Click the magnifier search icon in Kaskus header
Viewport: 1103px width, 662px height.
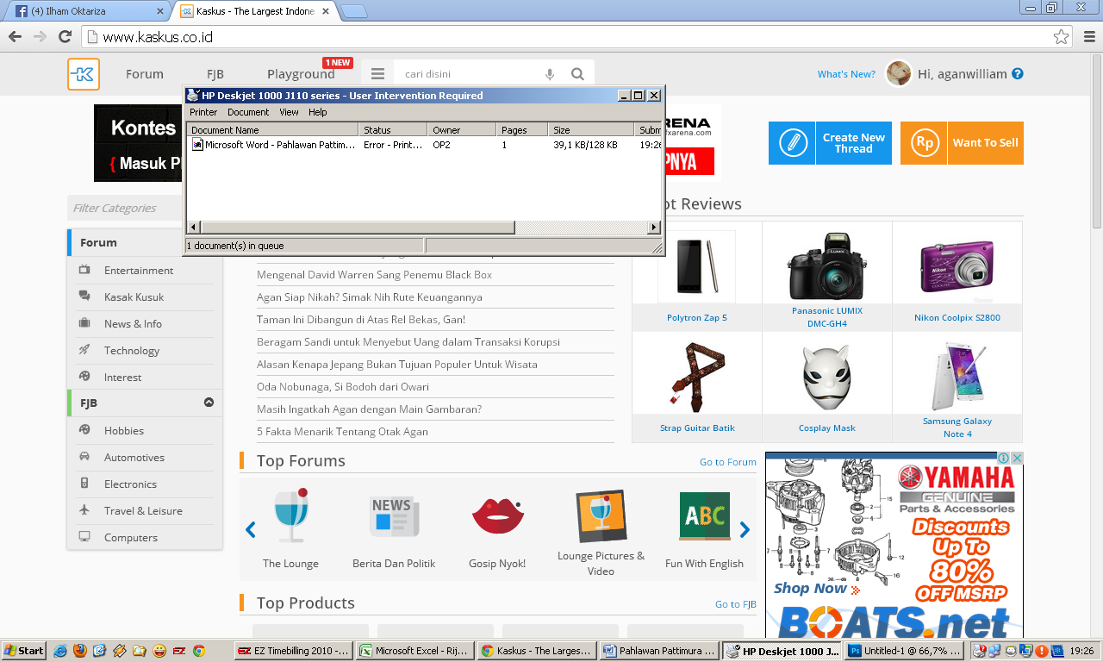[x=577, y=74]
